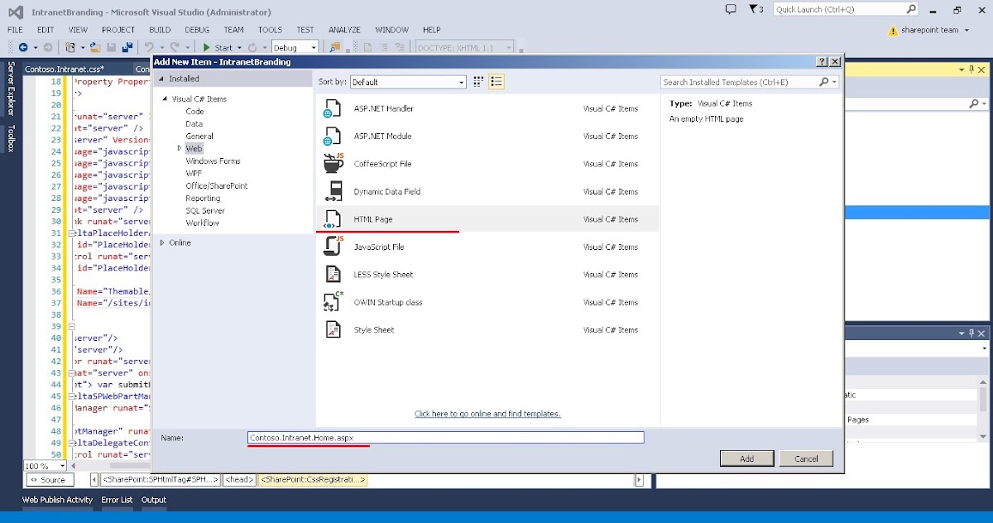Open the Toolbox side tab

(11, 139)
